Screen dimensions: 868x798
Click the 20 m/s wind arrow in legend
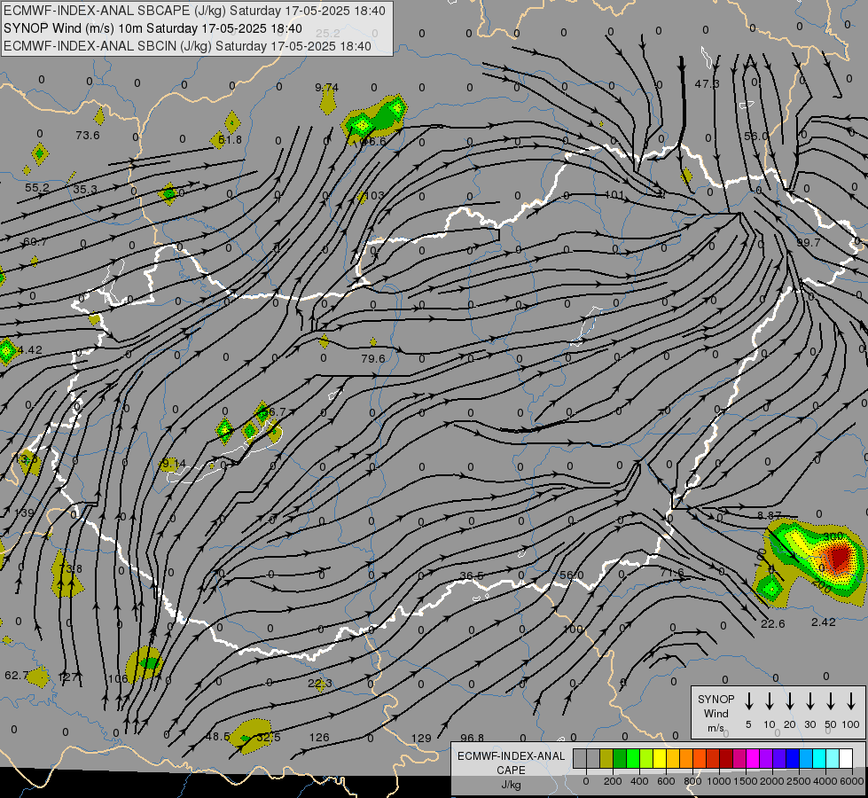point(790,701)
